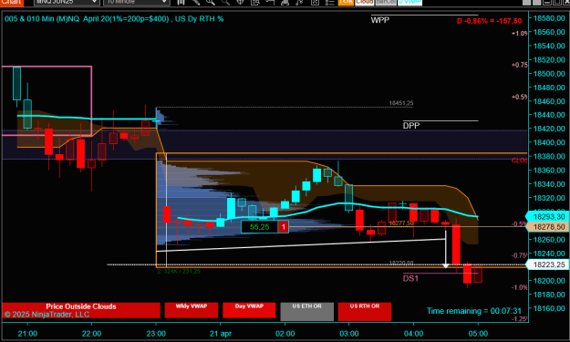The width and height of the screenshot is (570, 342).
Task: Click the red CLOS level label
Action: [x=520, y=161]
